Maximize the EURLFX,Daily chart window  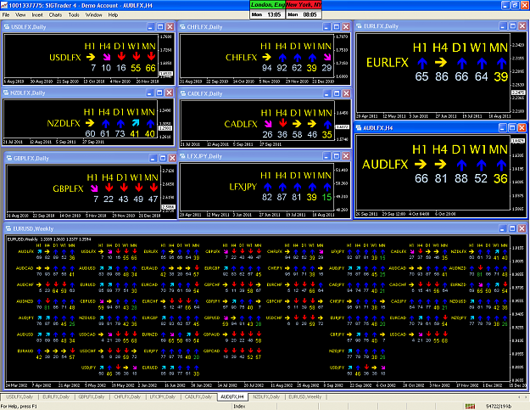point(513,26)
